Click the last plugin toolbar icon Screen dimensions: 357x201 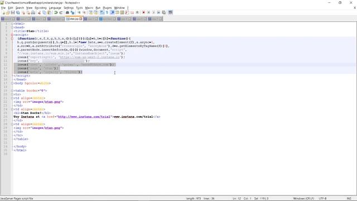point(170,12)
